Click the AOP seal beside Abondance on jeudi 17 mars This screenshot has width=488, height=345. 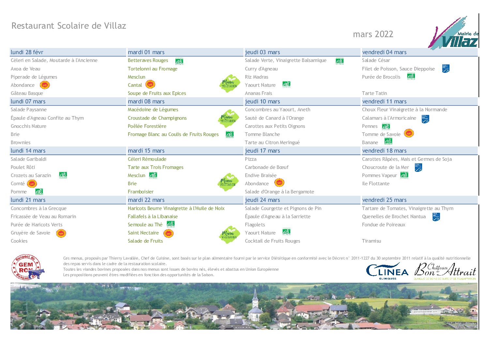[x=279, y=183]
